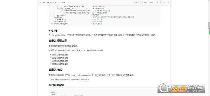
Task: Open the Blame view
Action: 151,3
